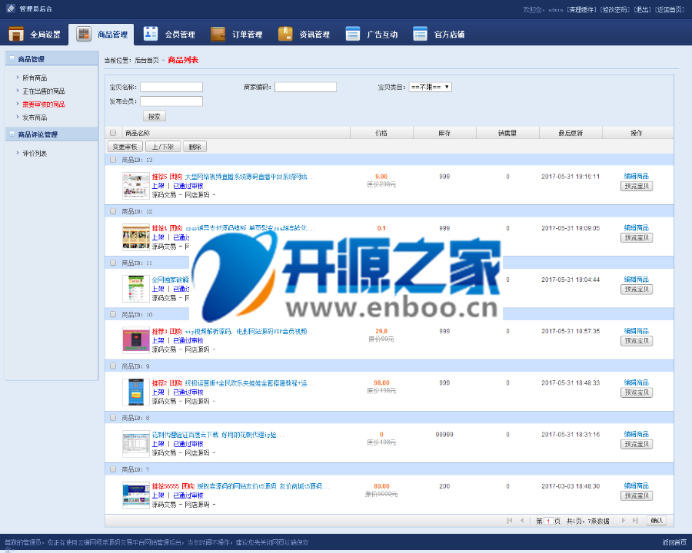Image resolution: width=692 pixels, height=553 pixels.
Task: Click 编辑商品 for product ID 13
Action: point(637,176)
